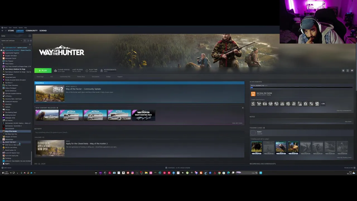Select Totally Accurate Battle Simulator
The width and height of the screenshot is (357, 201).
pos(15,80)
